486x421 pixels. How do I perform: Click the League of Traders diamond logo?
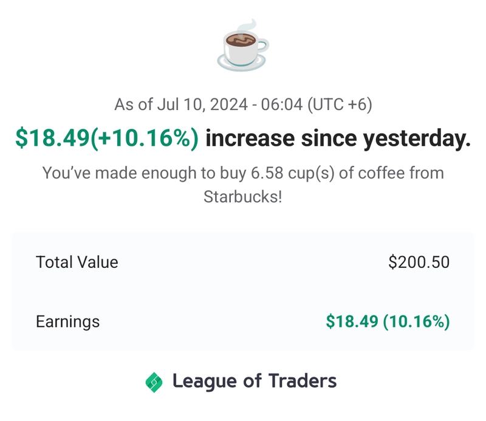coord(154,382)
